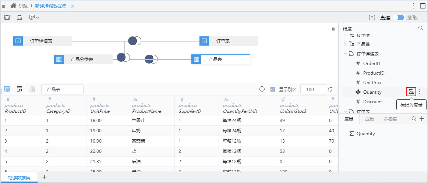Expand the 产品维 dimension node

[x=345, y=44]
